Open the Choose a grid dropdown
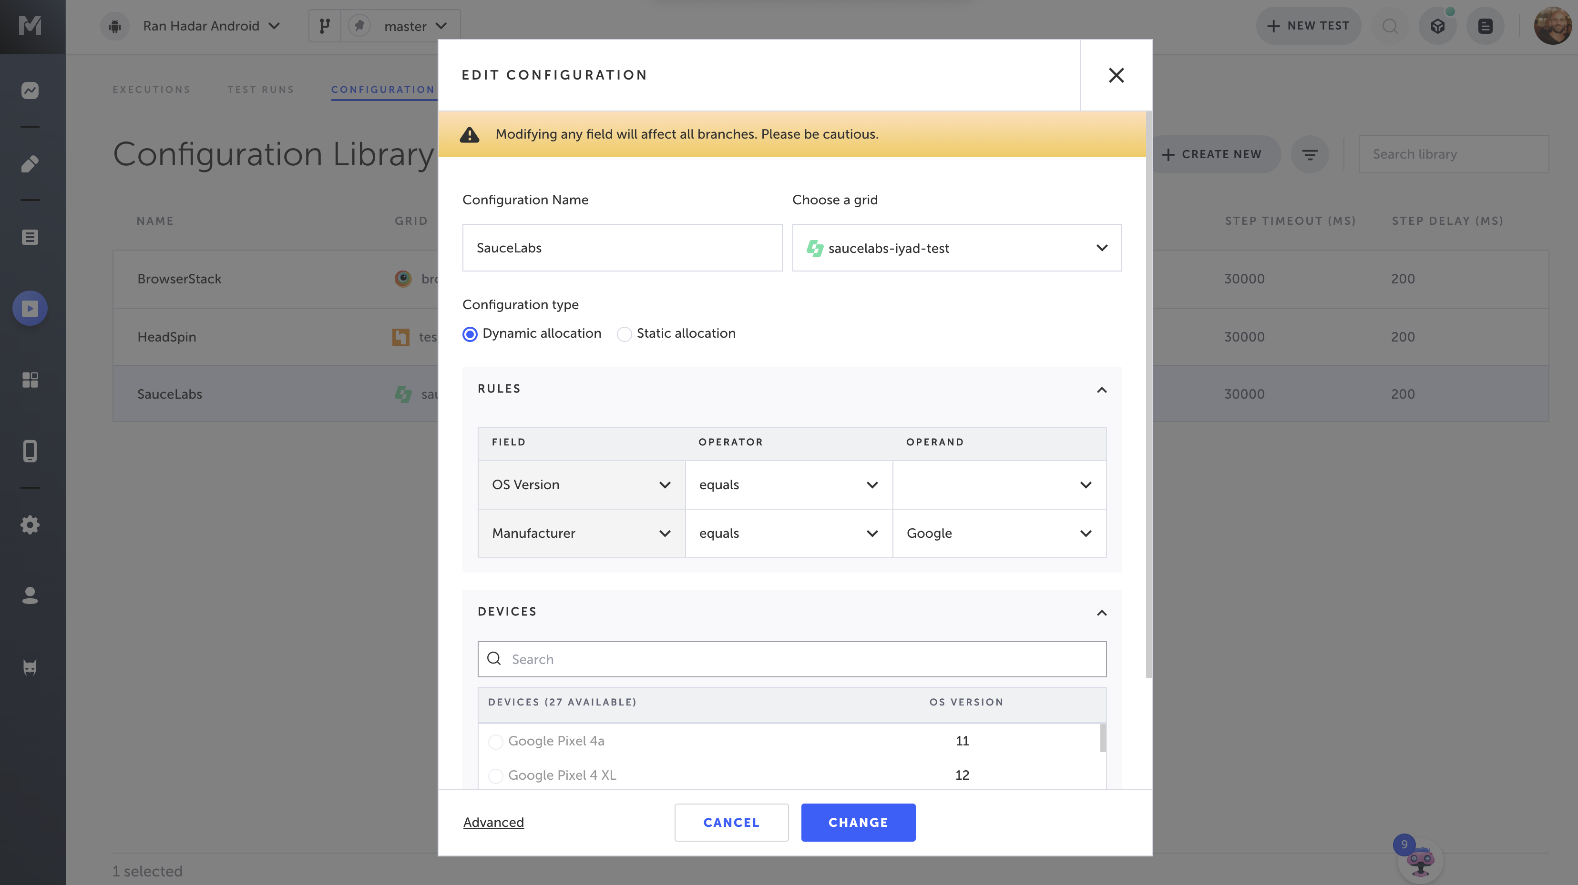Screen dimensions: 1578x885 coord(956,248)
